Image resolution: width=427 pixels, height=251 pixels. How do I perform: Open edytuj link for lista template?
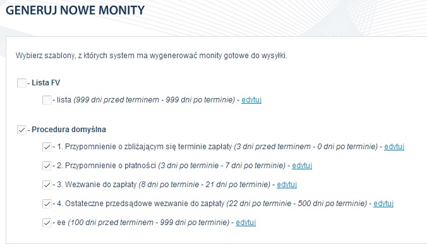coord(251,100)
